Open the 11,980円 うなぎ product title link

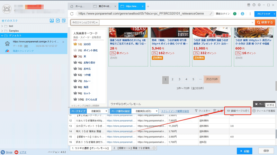[211, 42]
